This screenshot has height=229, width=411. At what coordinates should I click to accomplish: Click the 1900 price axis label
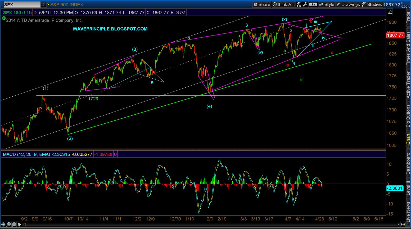coord(391,22)
